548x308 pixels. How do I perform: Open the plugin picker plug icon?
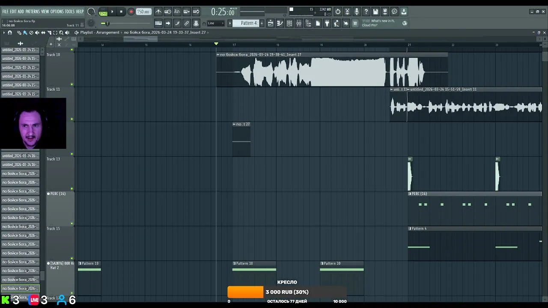[327, 23]
